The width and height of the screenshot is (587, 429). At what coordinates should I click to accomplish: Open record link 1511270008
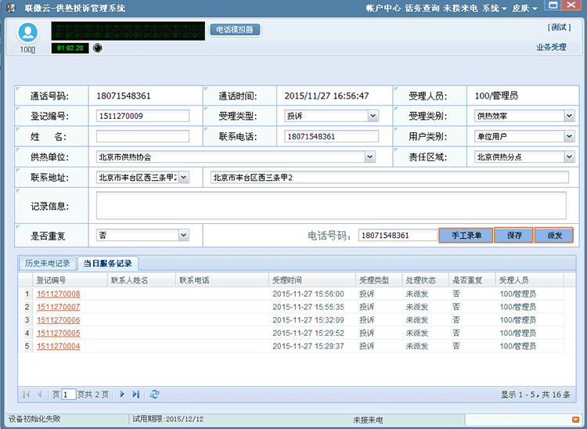coord(58,294)
